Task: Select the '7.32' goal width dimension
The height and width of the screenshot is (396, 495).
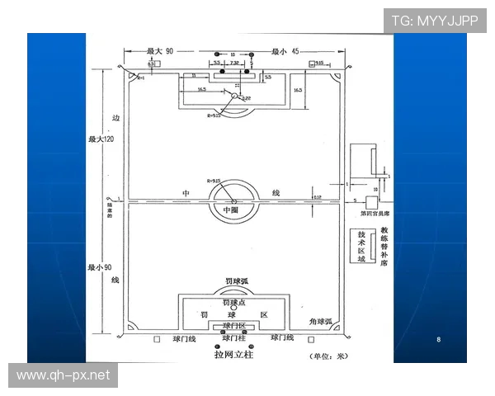Action: click(234, 63)
